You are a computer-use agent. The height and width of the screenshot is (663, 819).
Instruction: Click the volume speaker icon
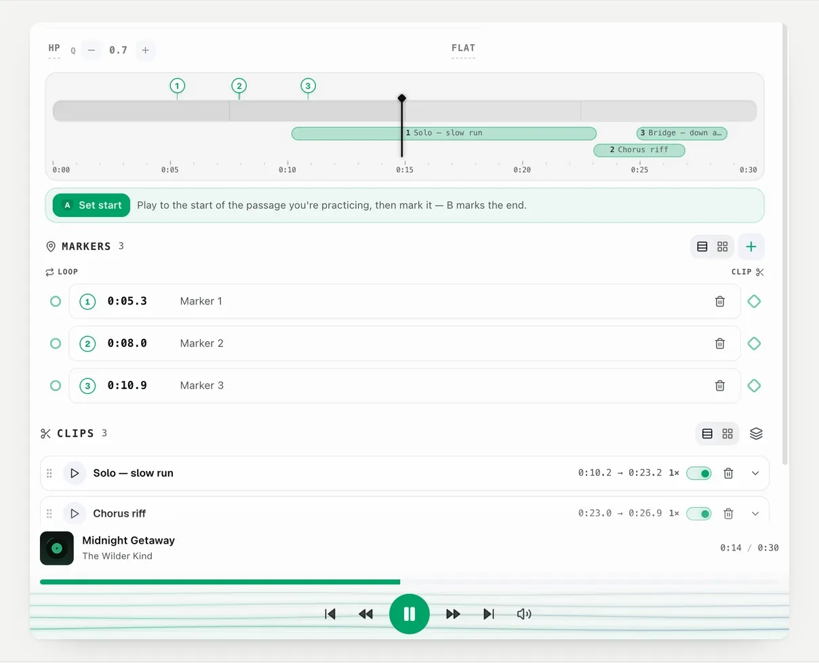coord(524,614)
